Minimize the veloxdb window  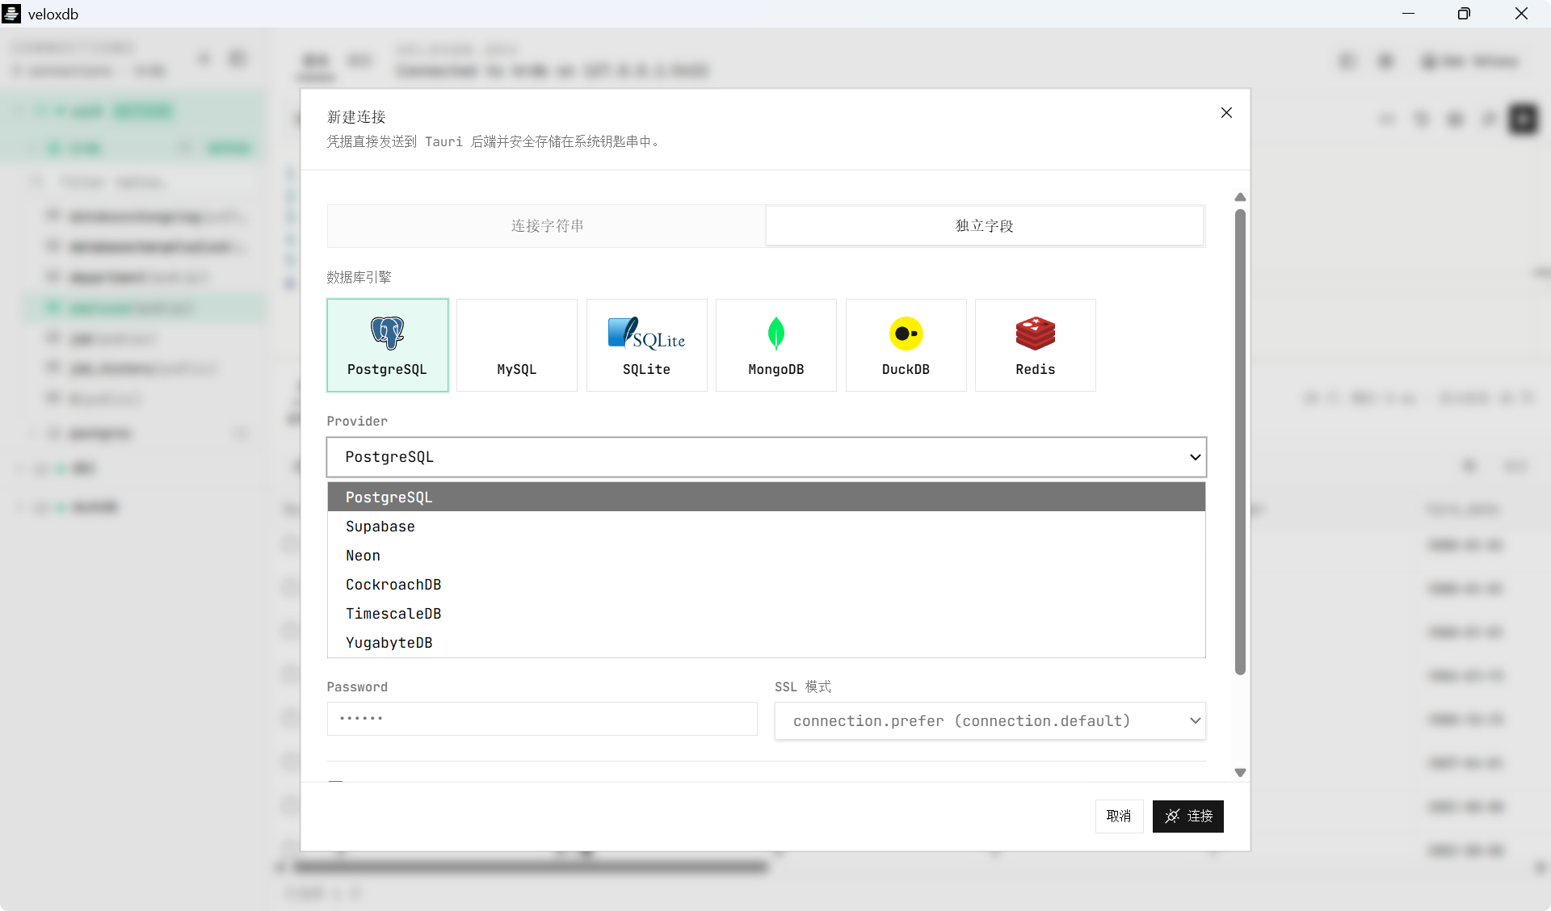point(1408,14)
